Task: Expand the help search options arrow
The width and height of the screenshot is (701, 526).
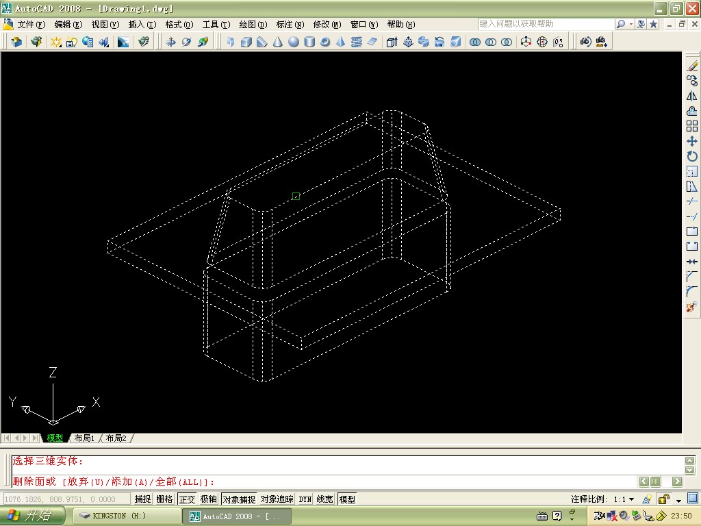Action: pyautogui.click(x=631, y=24)
